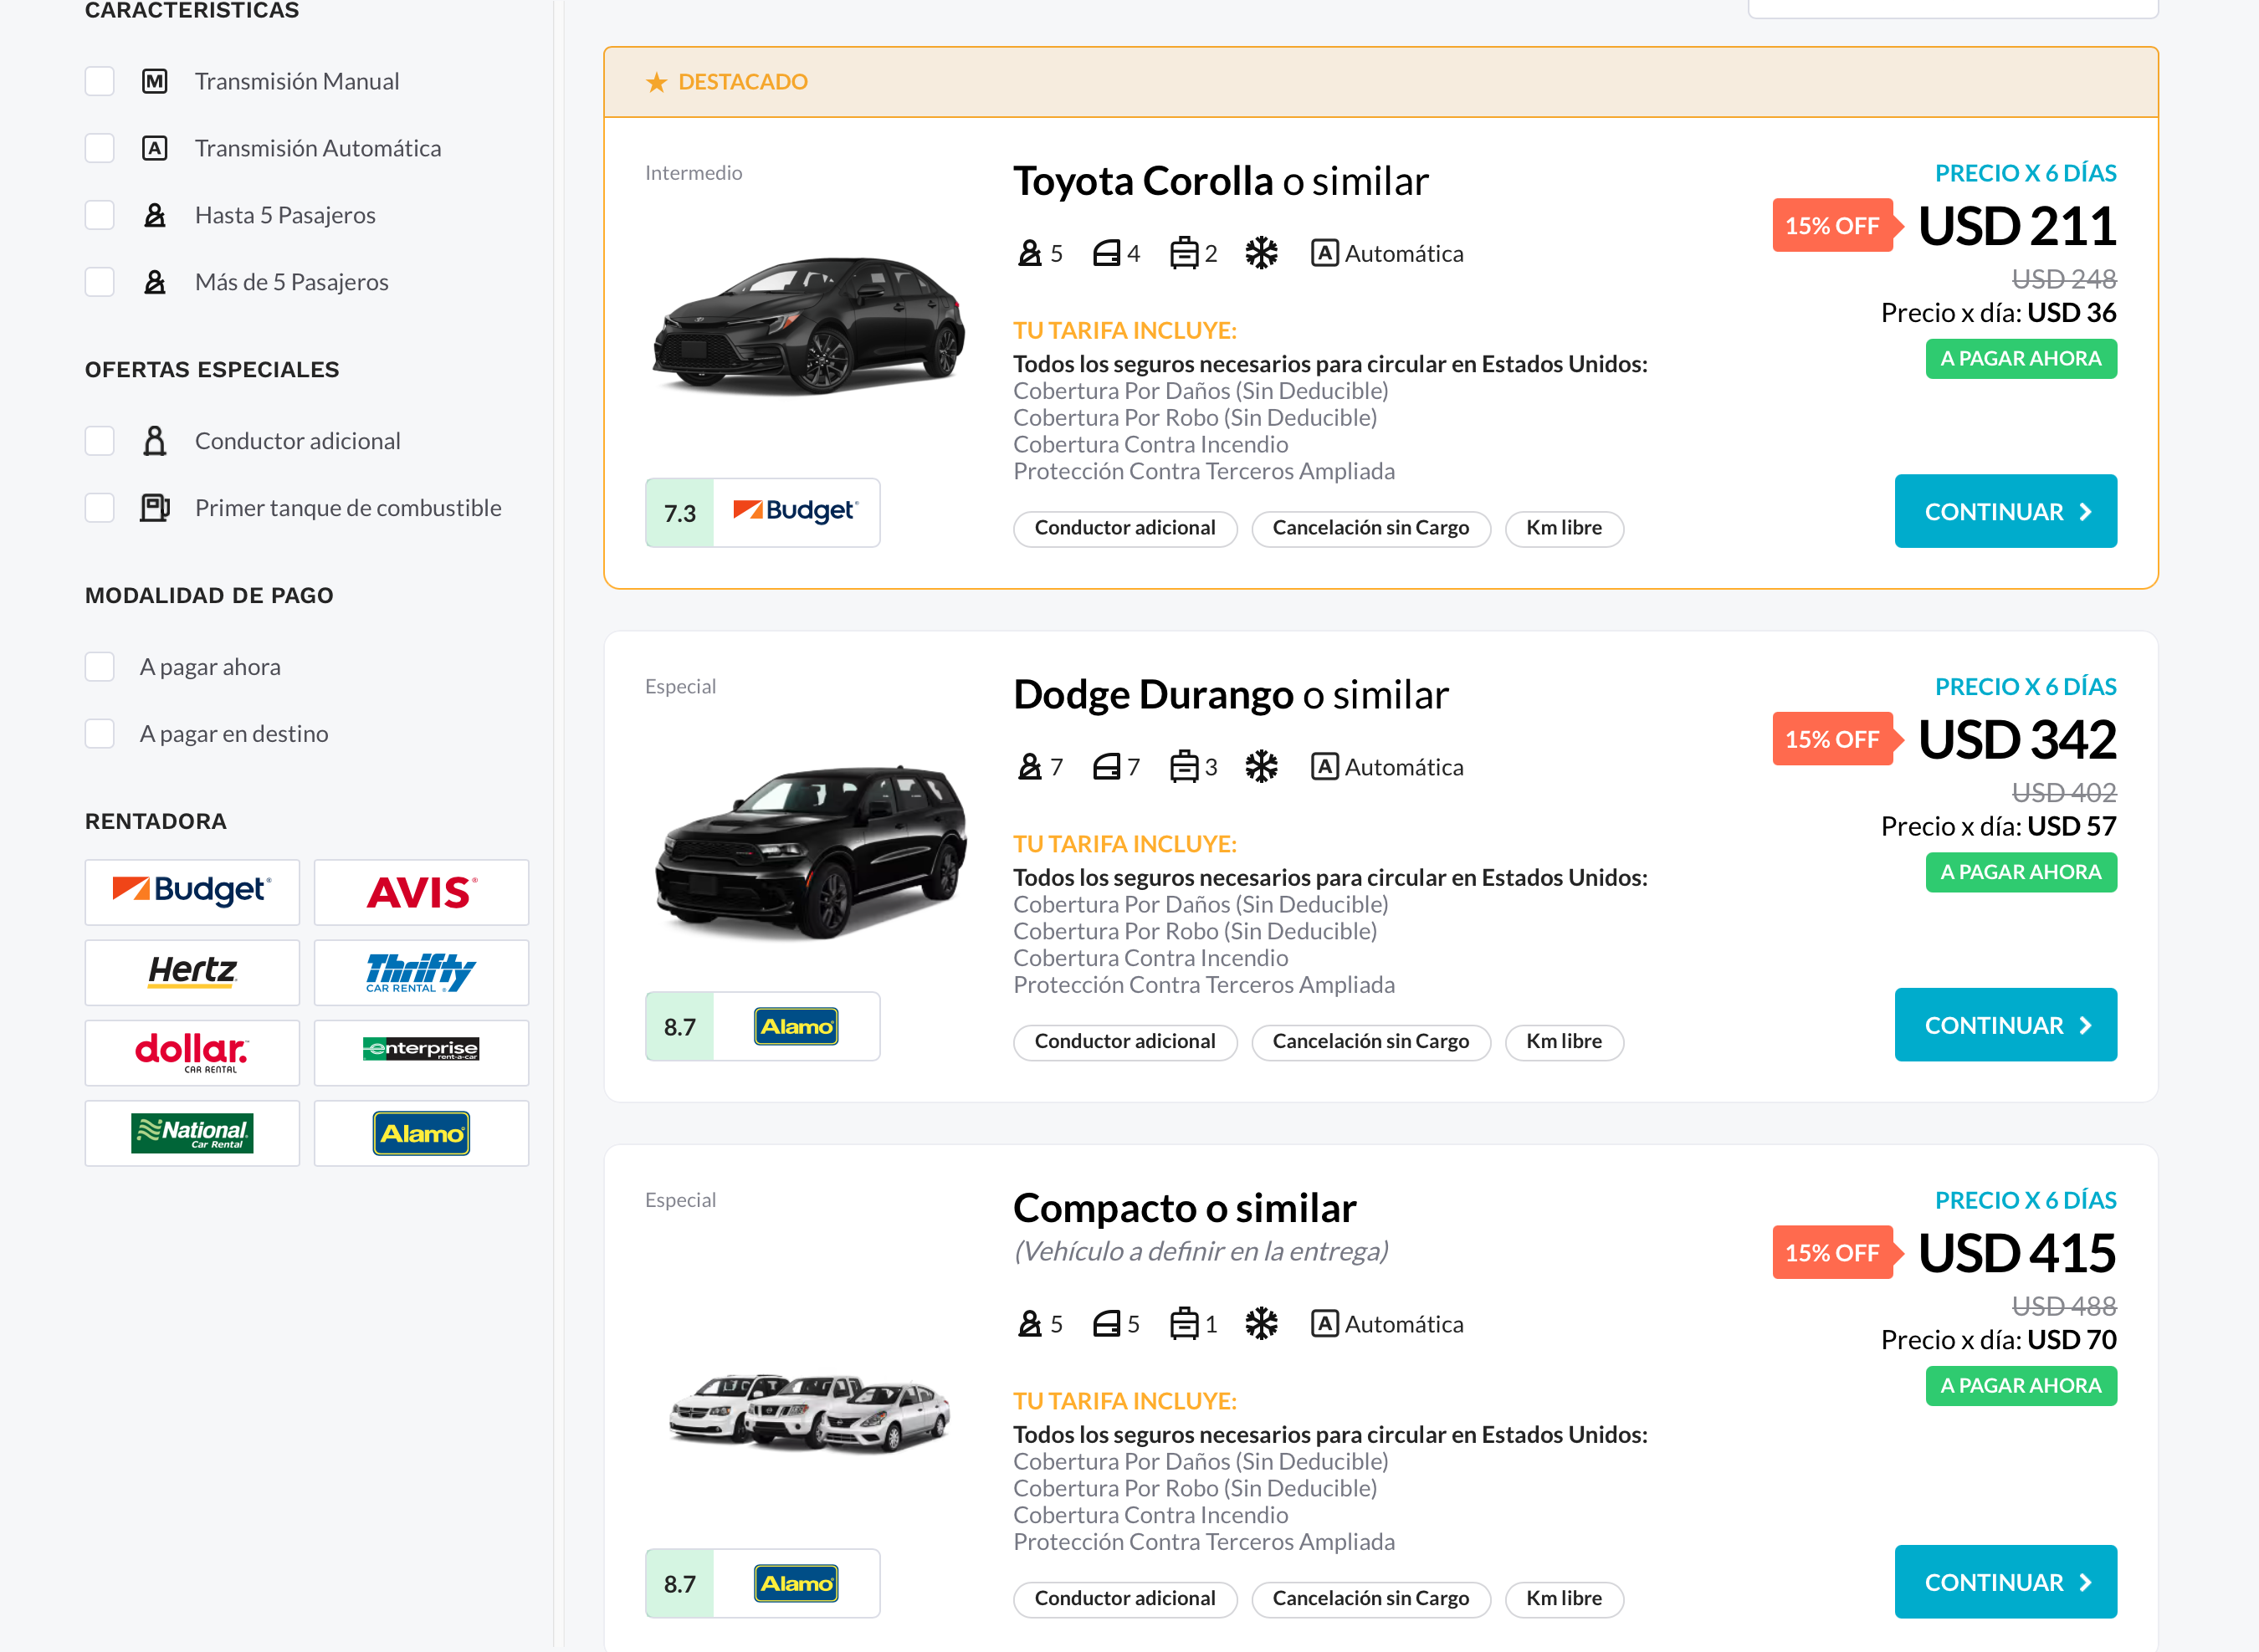
Task: Filter by Alamo logo in Rentadora panel
Action: coord(421,1133)
